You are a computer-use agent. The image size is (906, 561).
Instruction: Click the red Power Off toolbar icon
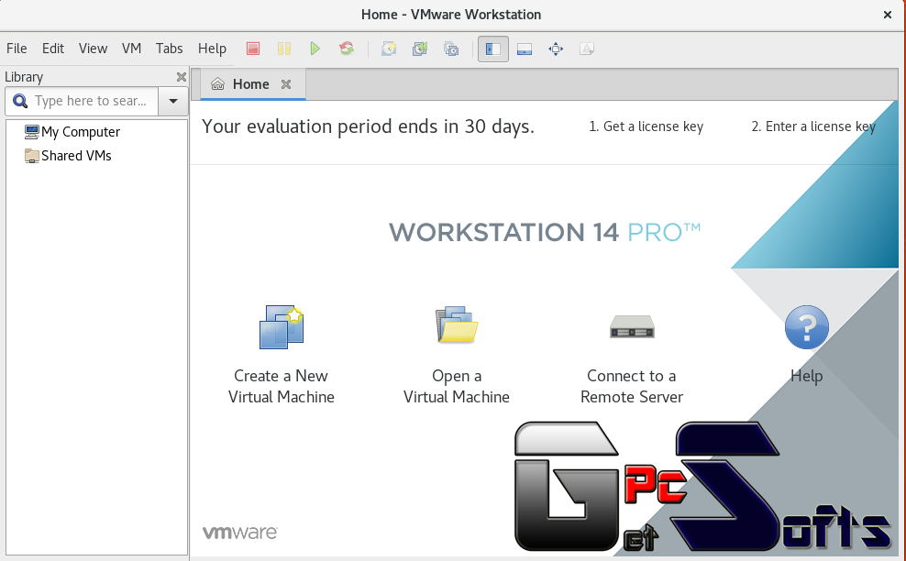(253, 49)
